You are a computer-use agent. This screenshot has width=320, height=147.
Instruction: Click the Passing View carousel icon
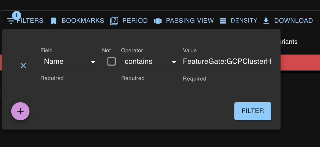[x=158, y=21]
